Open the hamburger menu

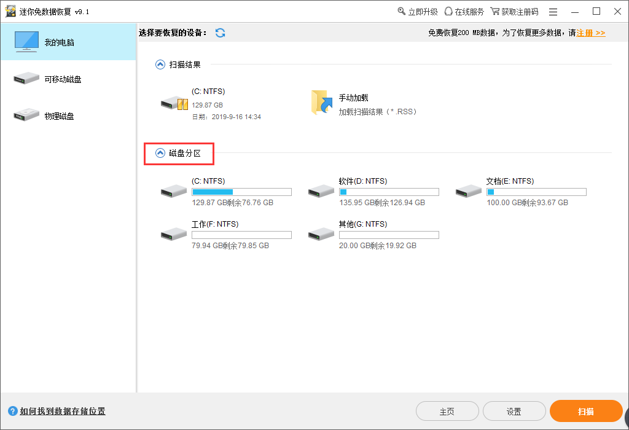[x=553, y=12]
